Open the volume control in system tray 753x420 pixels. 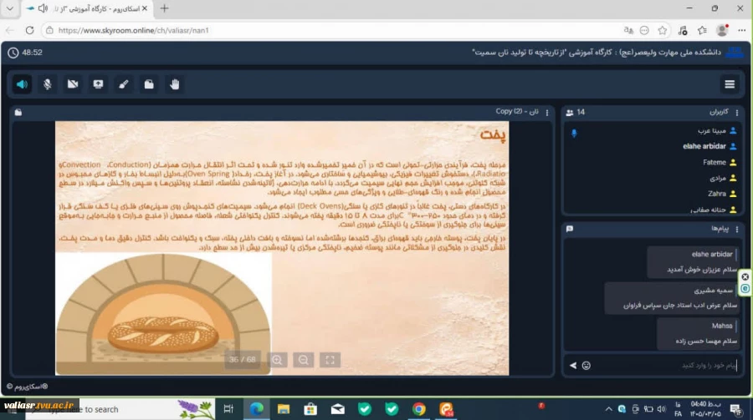coord(662,409)
